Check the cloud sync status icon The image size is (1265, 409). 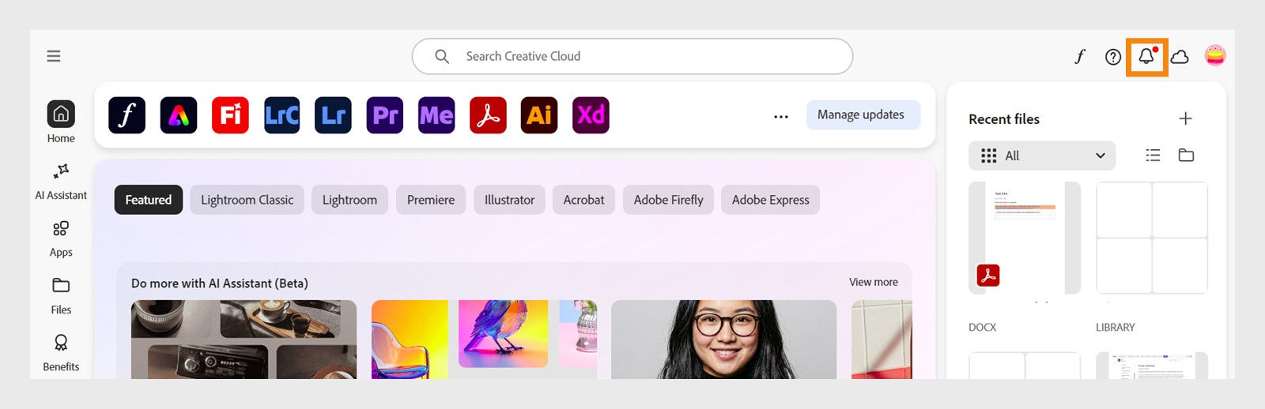pos(1180,57)
